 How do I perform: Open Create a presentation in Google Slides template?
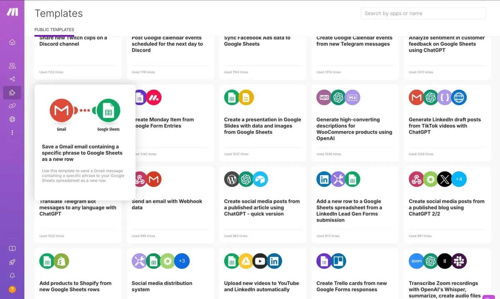coord(262,126)
